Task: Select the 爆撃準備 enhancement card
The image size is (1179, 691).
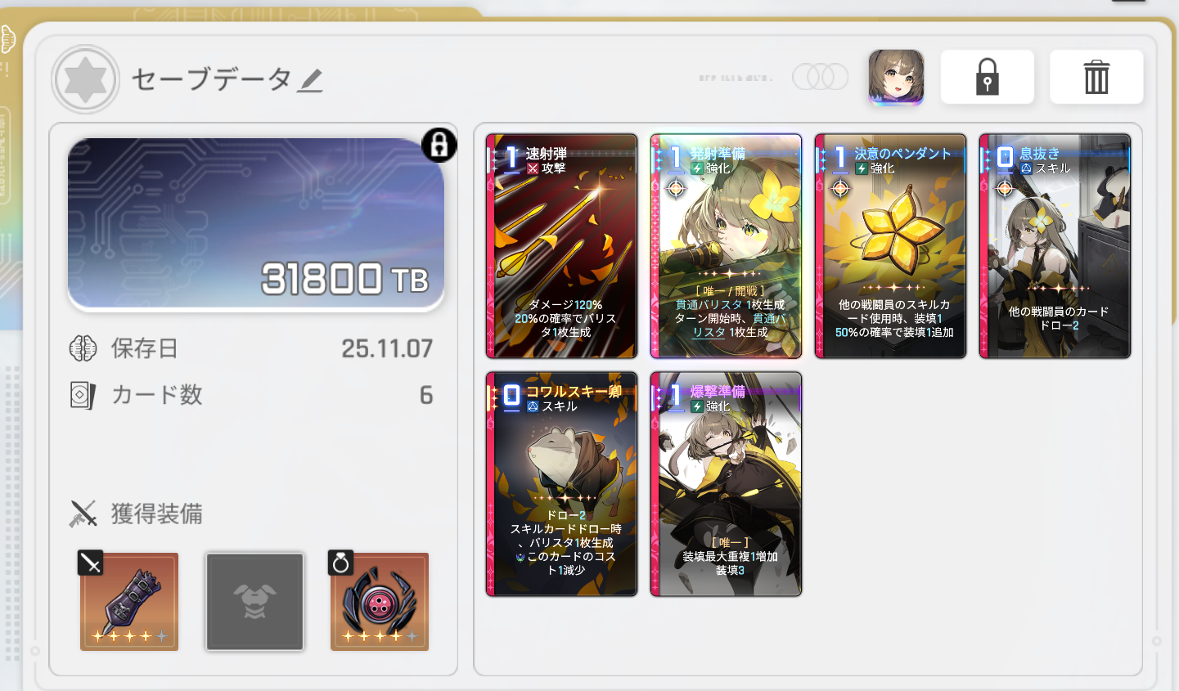Action: pos(726,484)
